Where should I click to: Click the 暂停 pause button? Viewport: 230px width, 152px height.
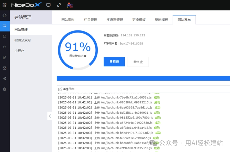(x=114, y=62)
